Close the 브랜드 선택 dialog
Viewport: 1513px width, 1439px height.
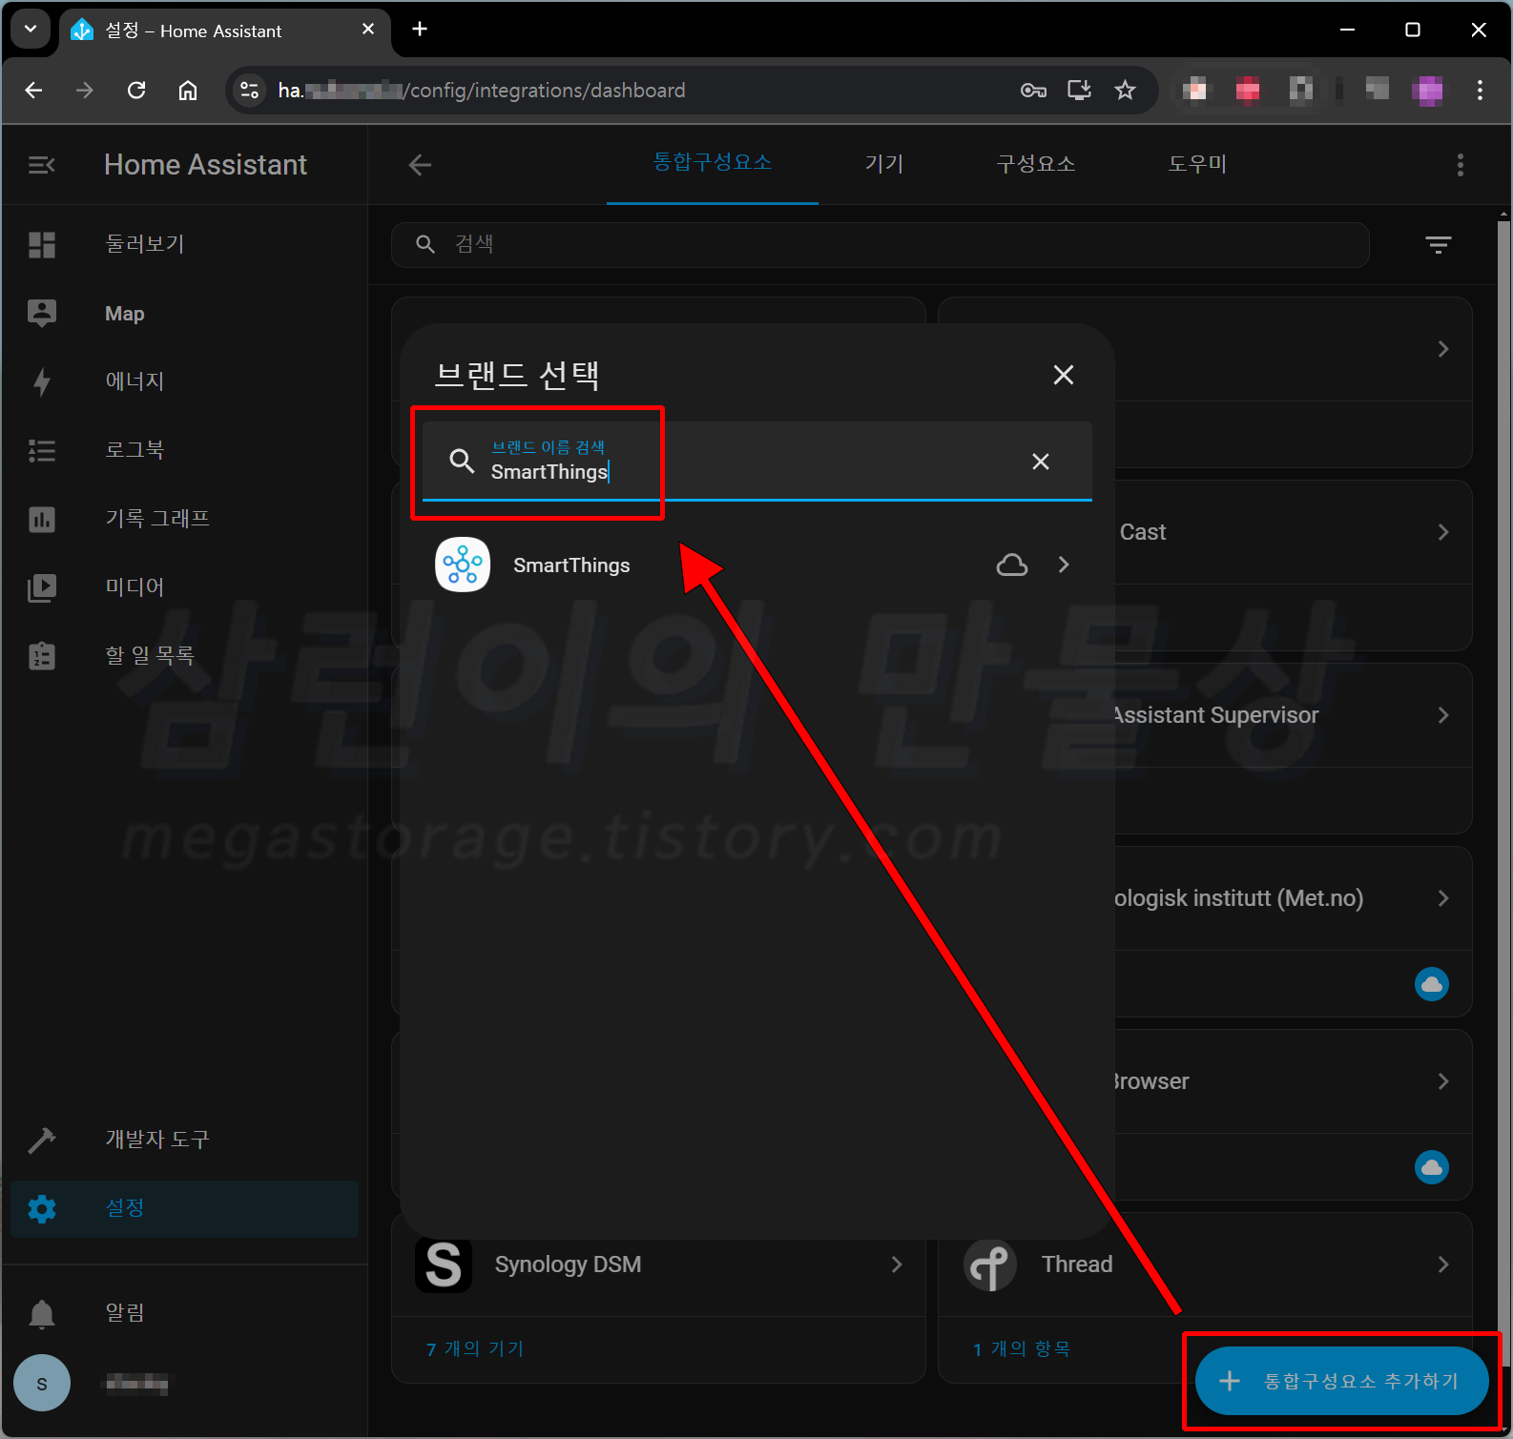(x=1064, y=375)
